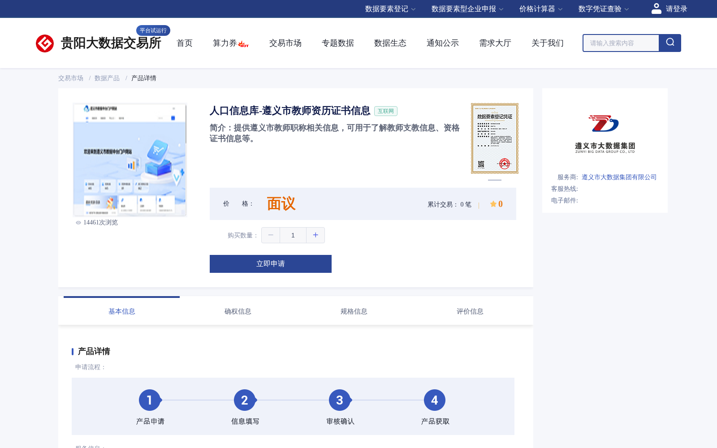This screenshot has height=448, width=717.
Task: Click the search magnifier button
Action: 670,43
